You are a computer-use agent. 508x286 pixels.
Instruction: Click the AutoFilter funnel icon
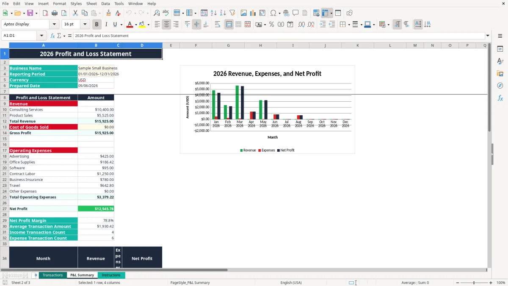[232, 13]
